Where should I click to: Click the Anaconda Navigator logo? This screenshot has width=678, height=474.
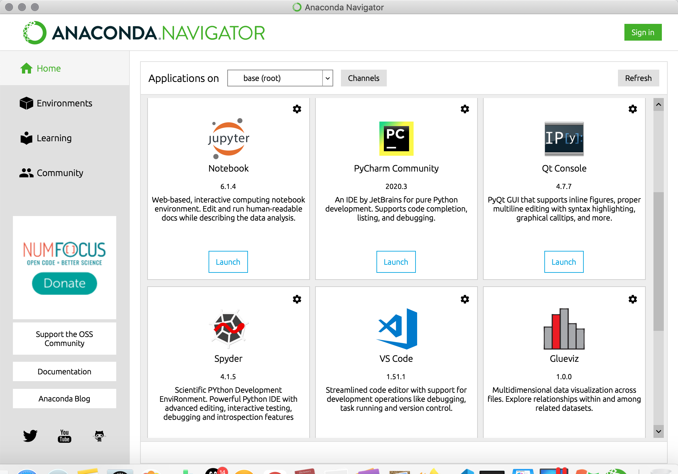(144, 33)
